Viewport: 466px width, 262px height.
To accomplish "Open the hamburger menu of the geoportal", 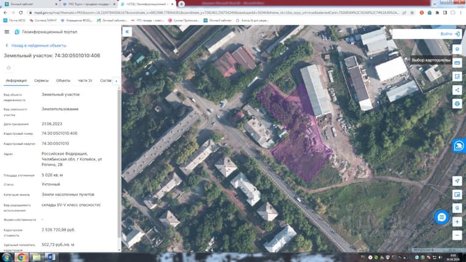I will tap(7, 32).
